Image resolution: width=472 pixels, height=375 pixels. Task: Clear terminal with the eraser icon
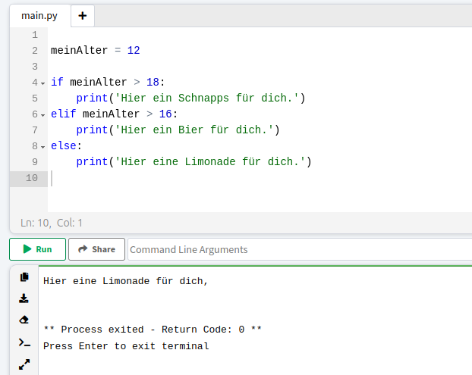click(24, 320)
